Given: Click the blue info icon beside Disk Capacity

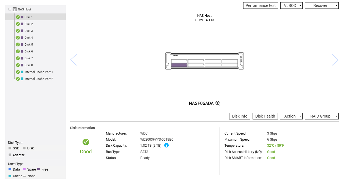Looking at the screenshot, I should tap(166, 145).
